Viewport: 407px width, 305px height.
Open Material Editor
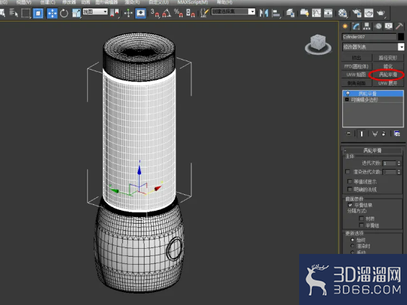coord(342,13)
